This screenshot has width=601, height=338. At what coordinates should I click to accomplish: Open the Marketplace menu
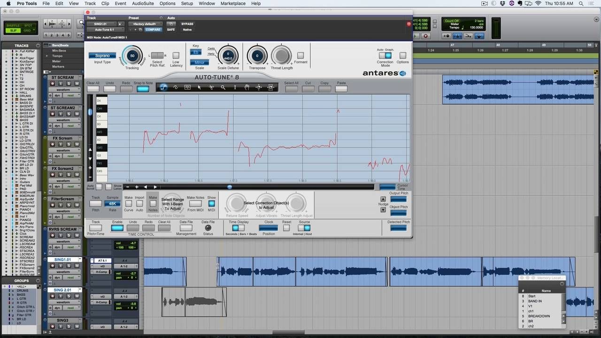point(233,3)
